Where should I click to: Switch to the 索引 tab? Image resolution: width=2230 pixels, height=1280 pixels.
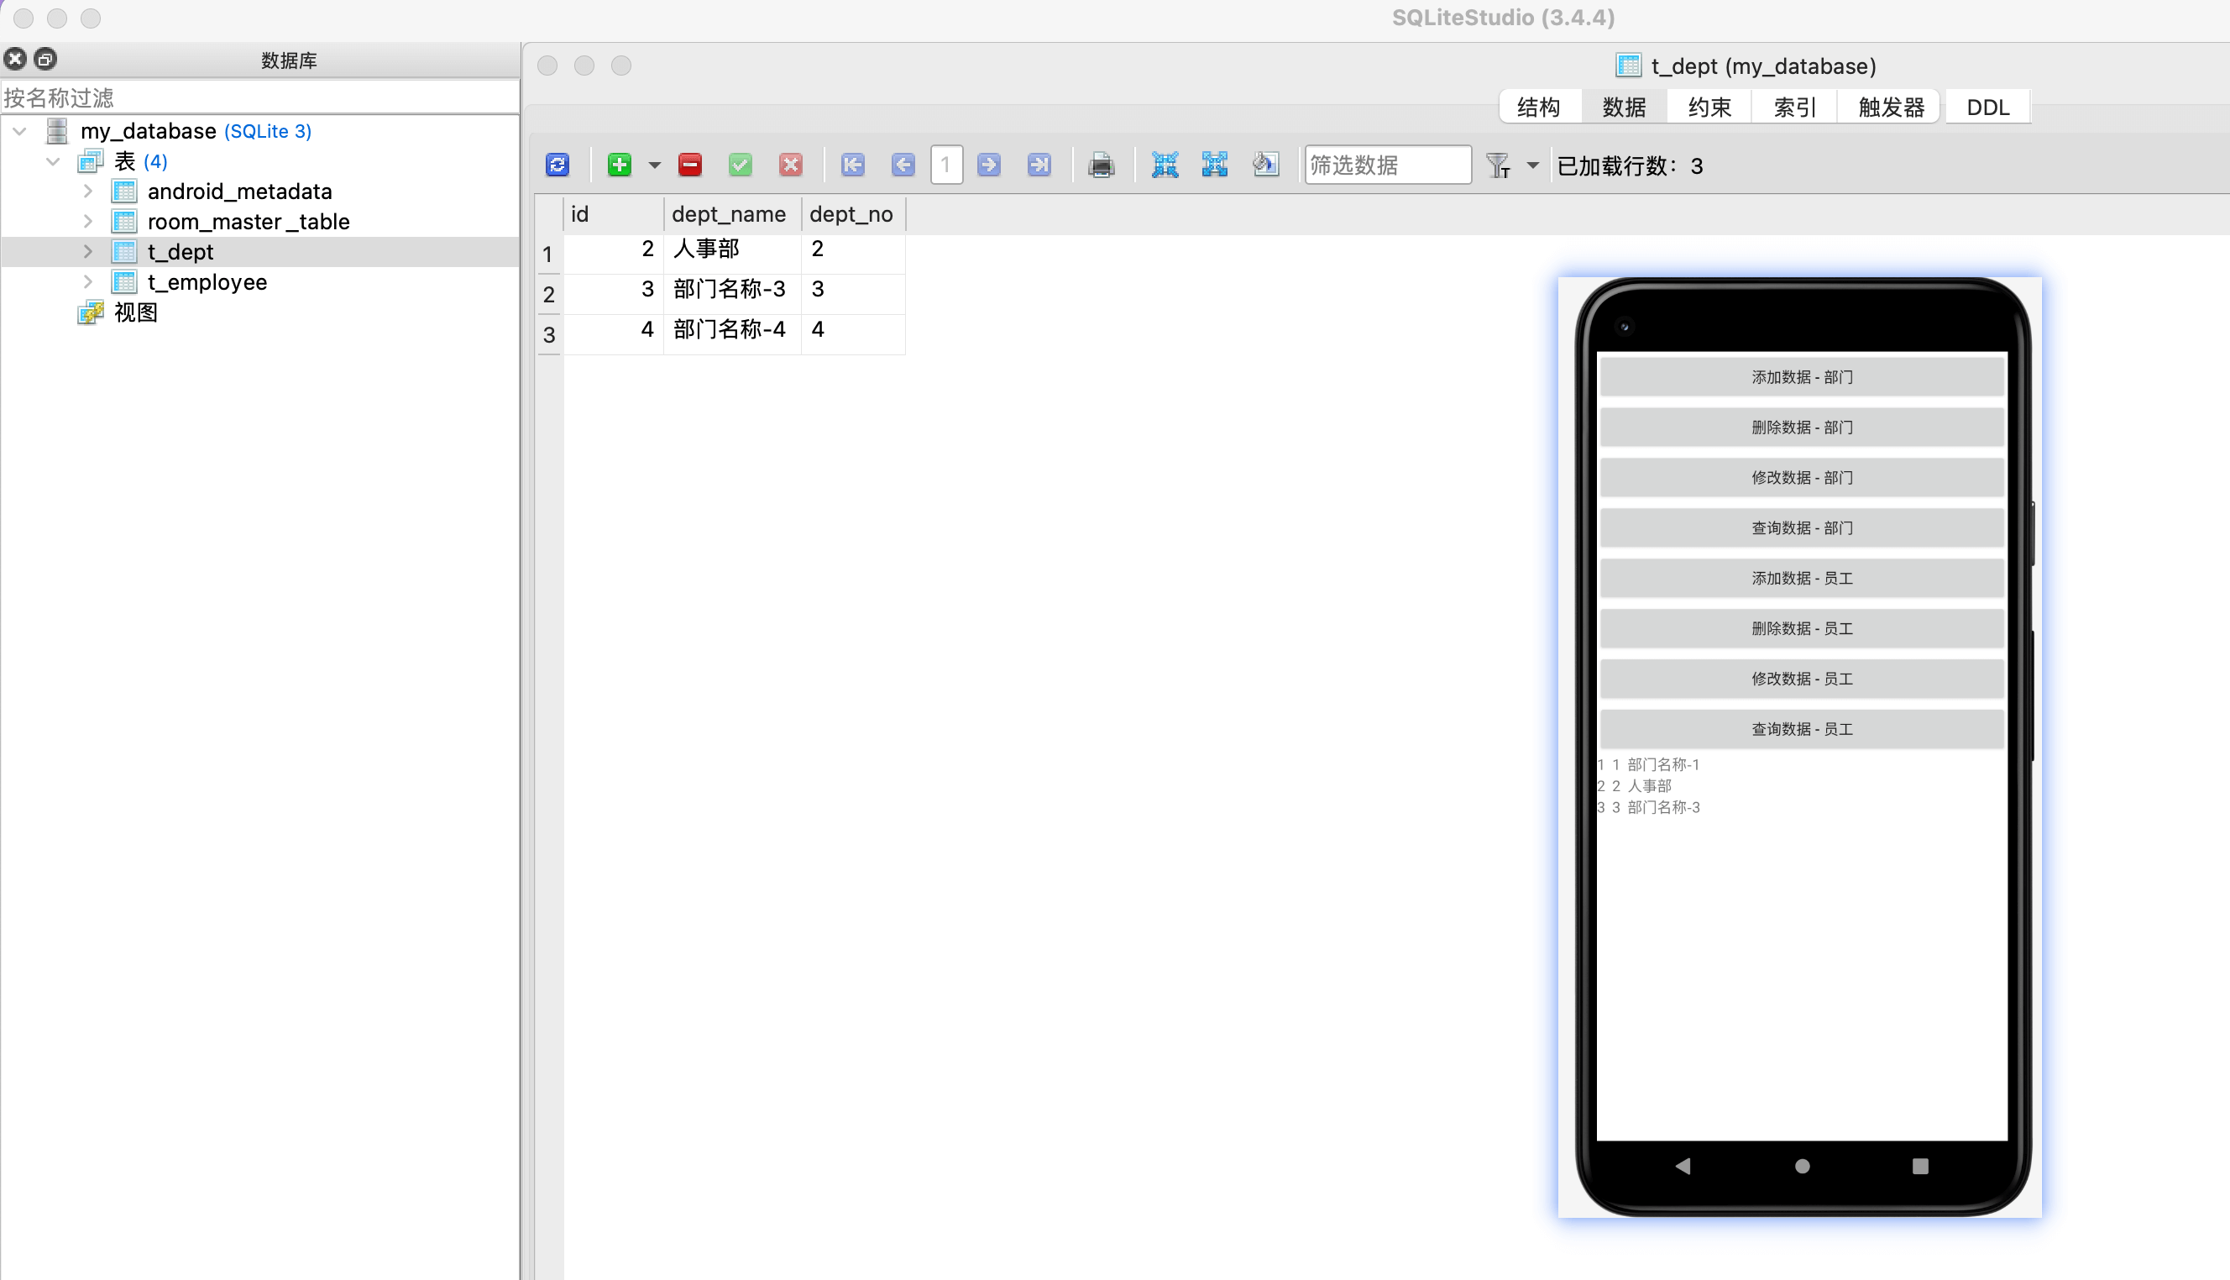(1794, 108)
